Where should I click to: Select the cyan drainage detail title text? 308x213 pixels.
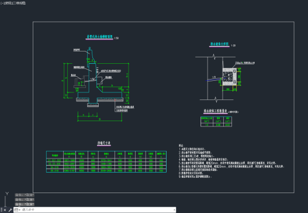click(x=219, y=44)
